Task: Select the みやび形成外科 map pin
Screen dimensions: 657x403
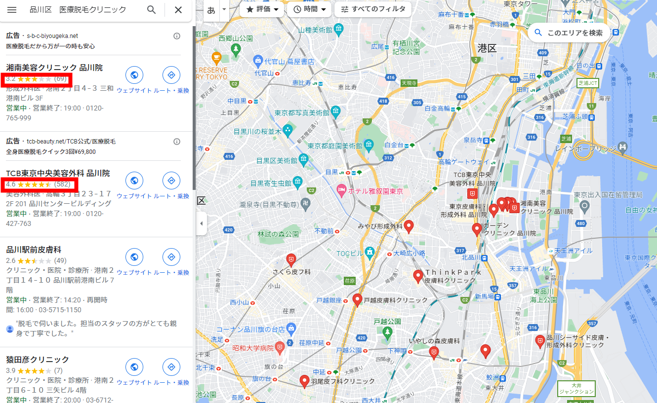Action: (409, 227)
